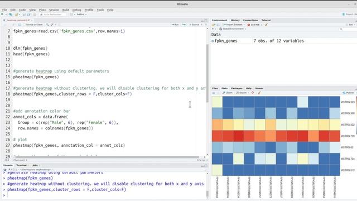This screenshot has height=201, width=357.
Task: Switch to the History tab
Action: click(x=235, y=20)
